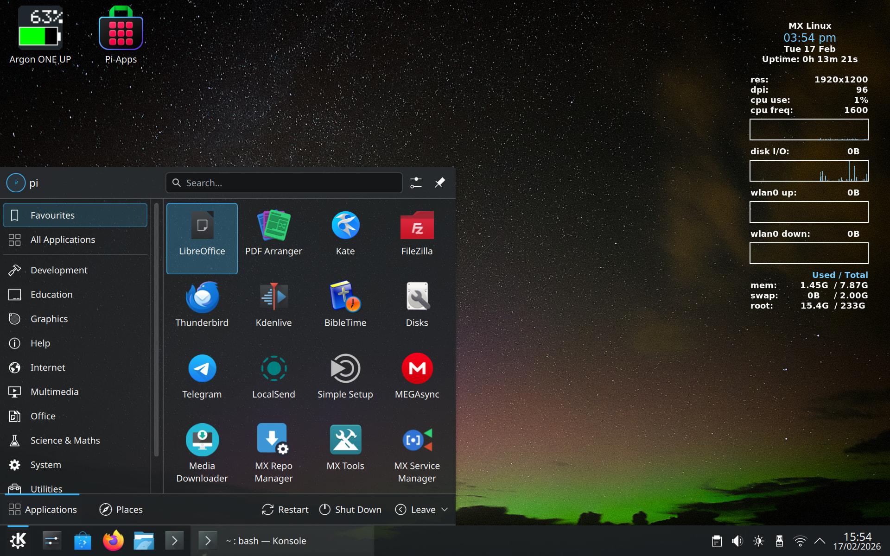Select All Applications category
This screenshot has height=556, width=890.
pyautogui.click(x=63, y=240)
